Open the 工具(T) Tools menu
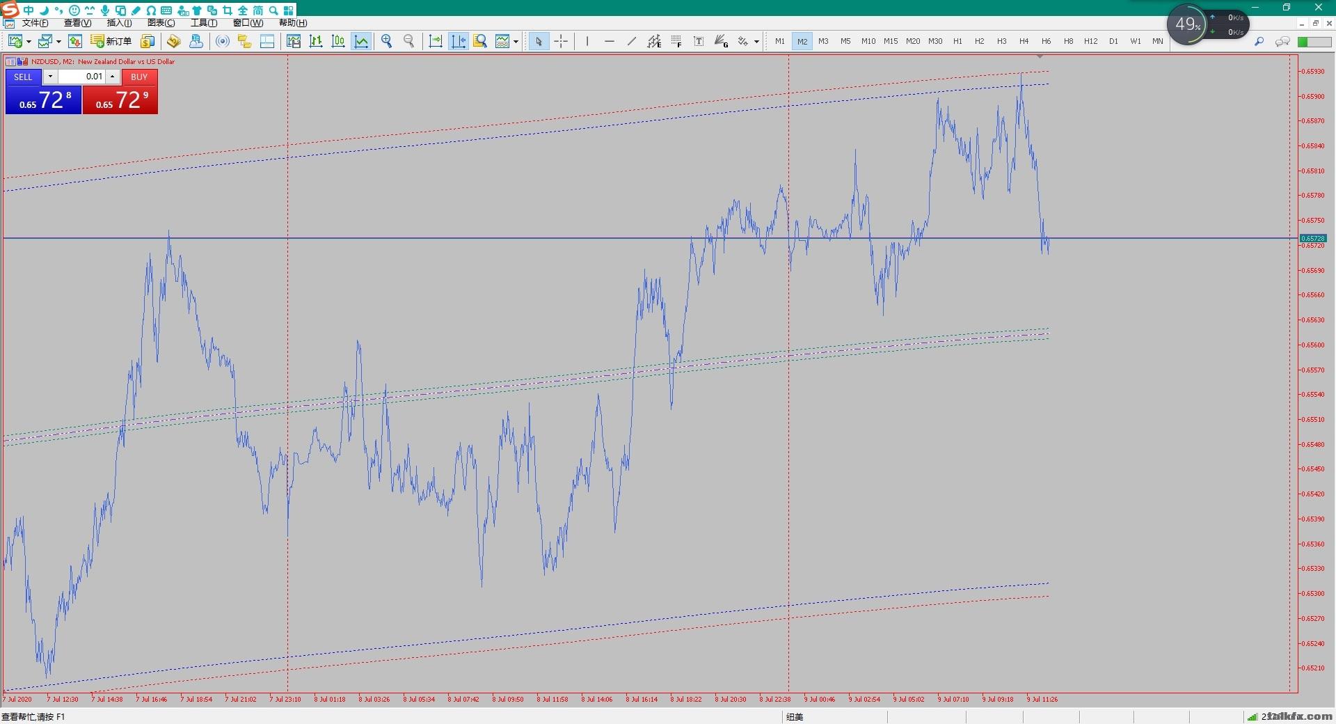Image resolution: width=1336 pixels, height=724 pixels. (x=204, y=23)
